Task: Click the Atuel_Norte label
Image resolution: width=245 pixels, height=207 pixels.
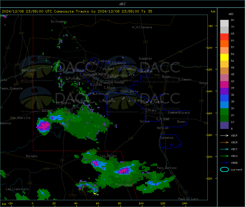Action: click(x=129, y=91)
